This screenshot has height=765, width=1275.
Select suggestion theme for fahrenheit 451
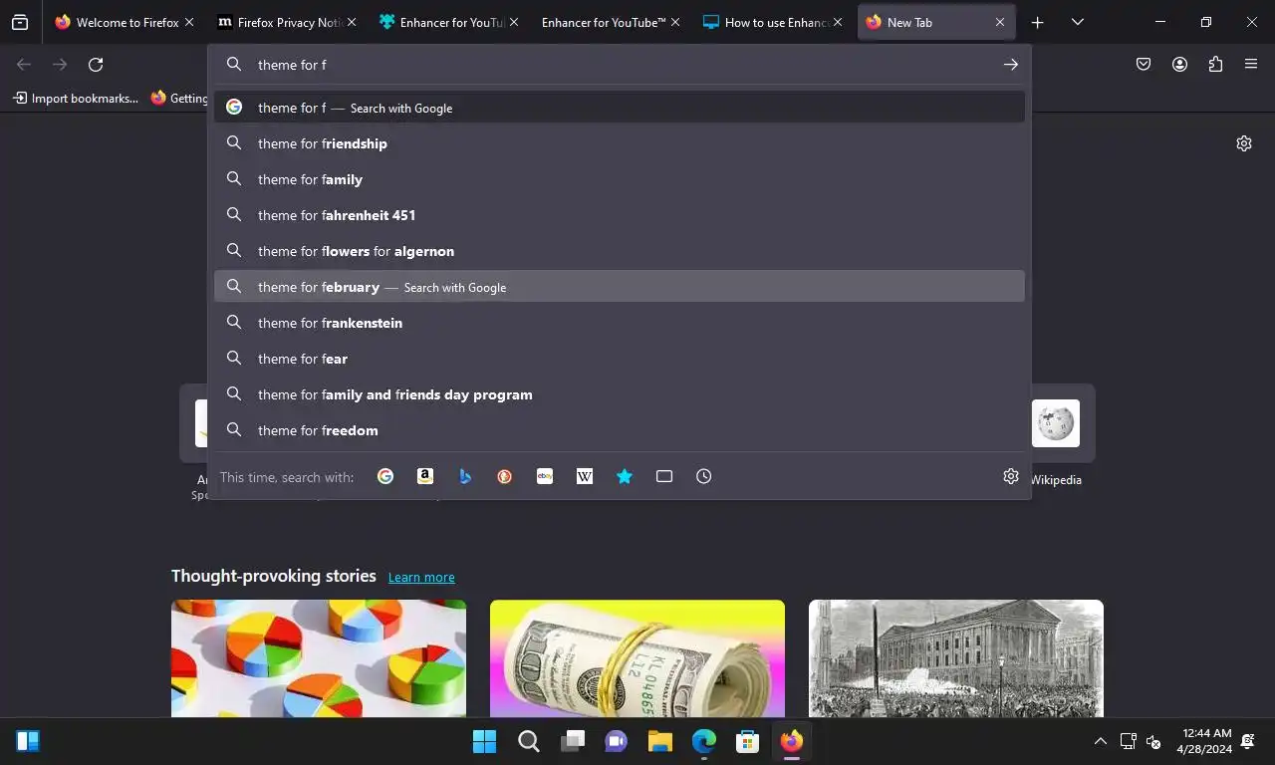coord(620,215)
